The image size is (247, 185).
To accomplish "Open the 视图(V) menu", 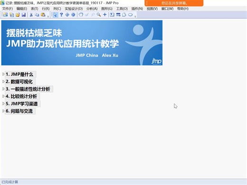I will [152, 9].
